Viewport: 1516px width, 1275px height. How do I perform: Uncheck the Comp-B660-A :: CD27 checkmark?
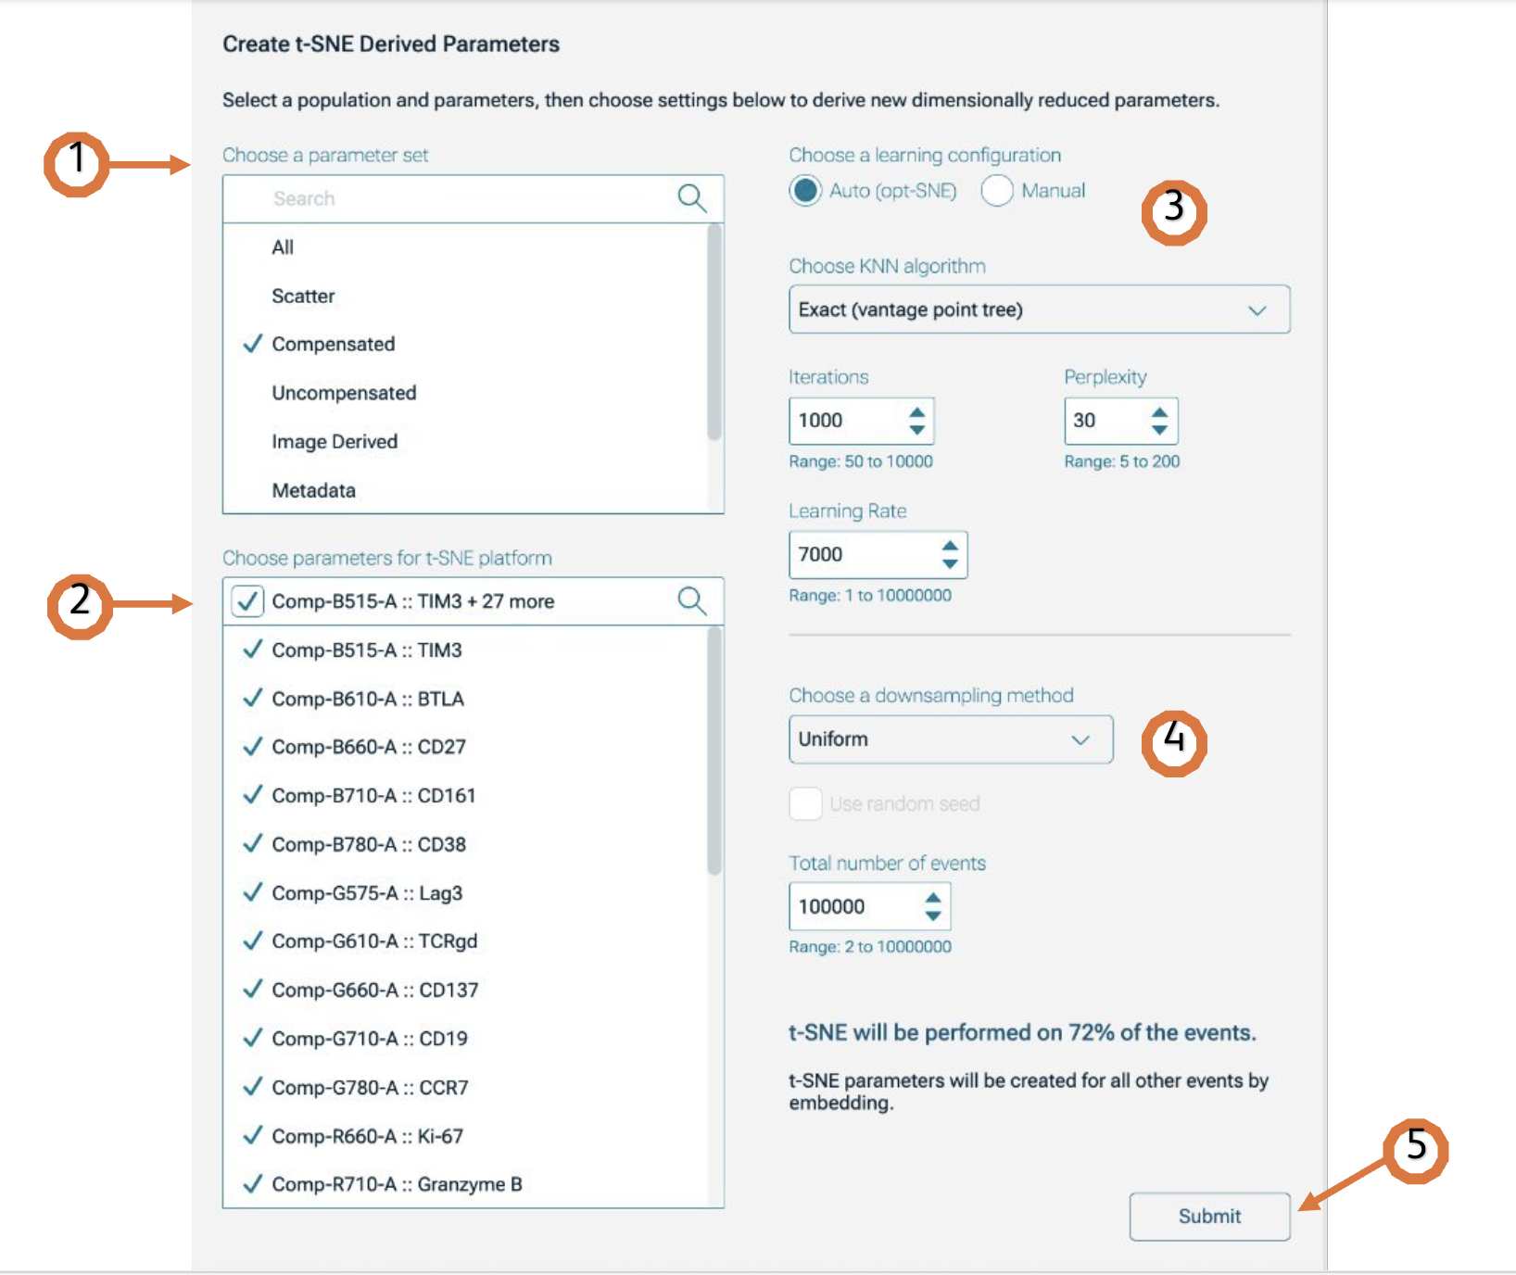coord(252,747)
